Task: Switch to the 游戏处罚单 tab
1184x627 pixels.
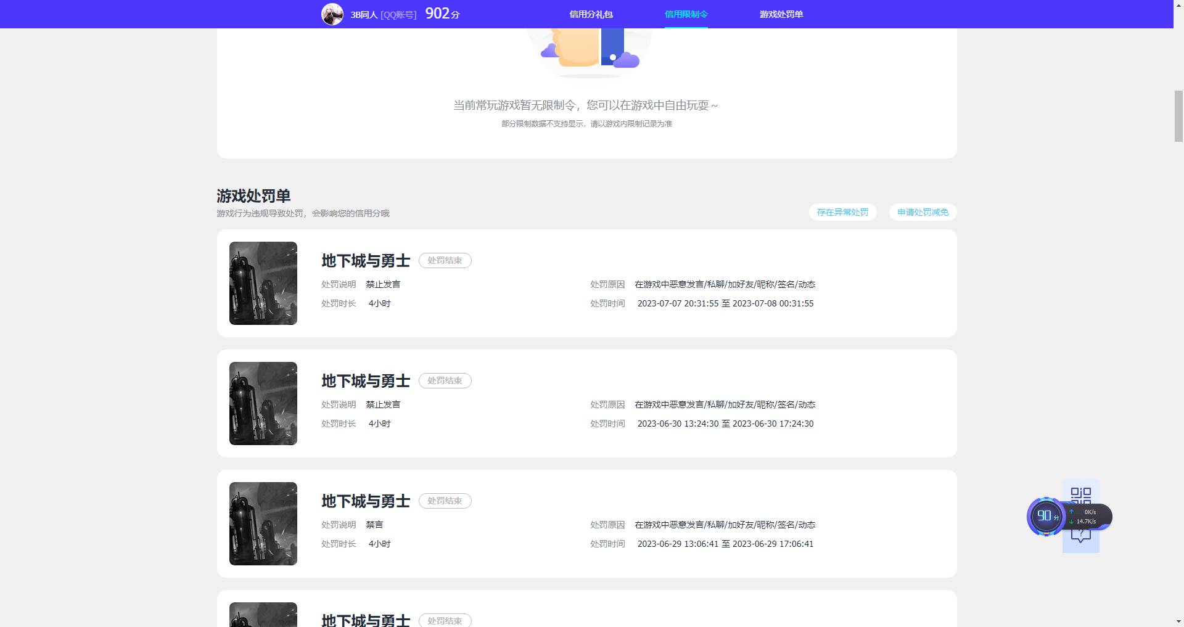Action: [x=781, y=14]
